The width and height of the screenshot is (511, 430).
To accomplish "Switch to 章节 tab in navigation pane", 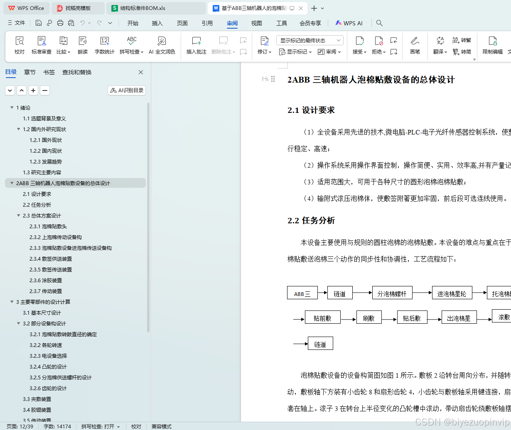I will pos(30,72).
